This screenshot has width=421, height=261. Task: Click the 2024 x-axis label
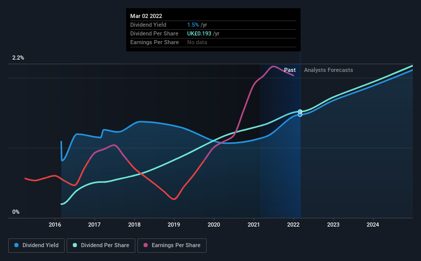(373, 225)
